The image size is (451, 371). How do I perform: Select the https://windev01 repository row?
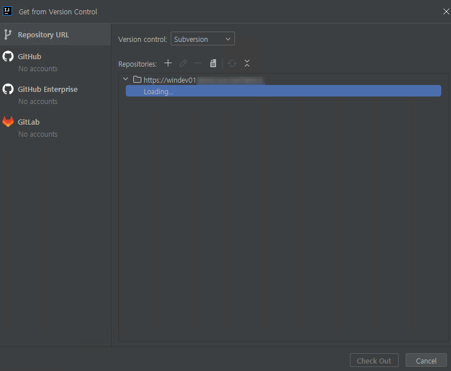pyautogui.click(x=283, y=80)
